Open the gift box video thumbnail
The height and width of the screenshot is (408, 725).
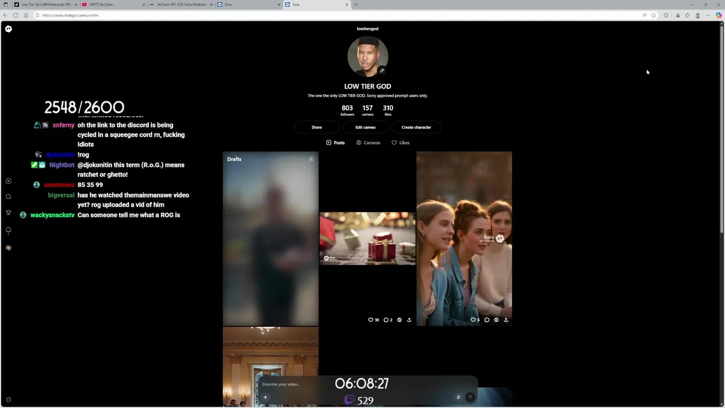click(x=368, y=239)
